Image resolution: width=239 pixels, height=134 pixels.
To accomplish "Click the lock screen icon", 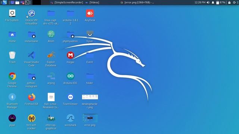I will tap(229, 3).
